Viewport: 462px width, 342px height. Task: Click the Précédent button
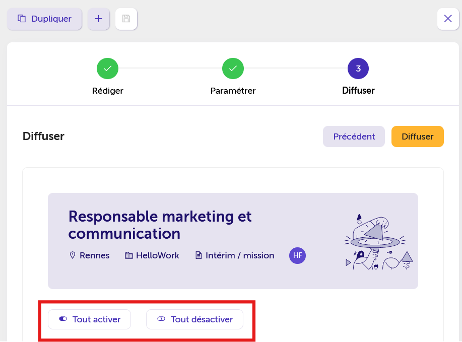pos(354,136)
